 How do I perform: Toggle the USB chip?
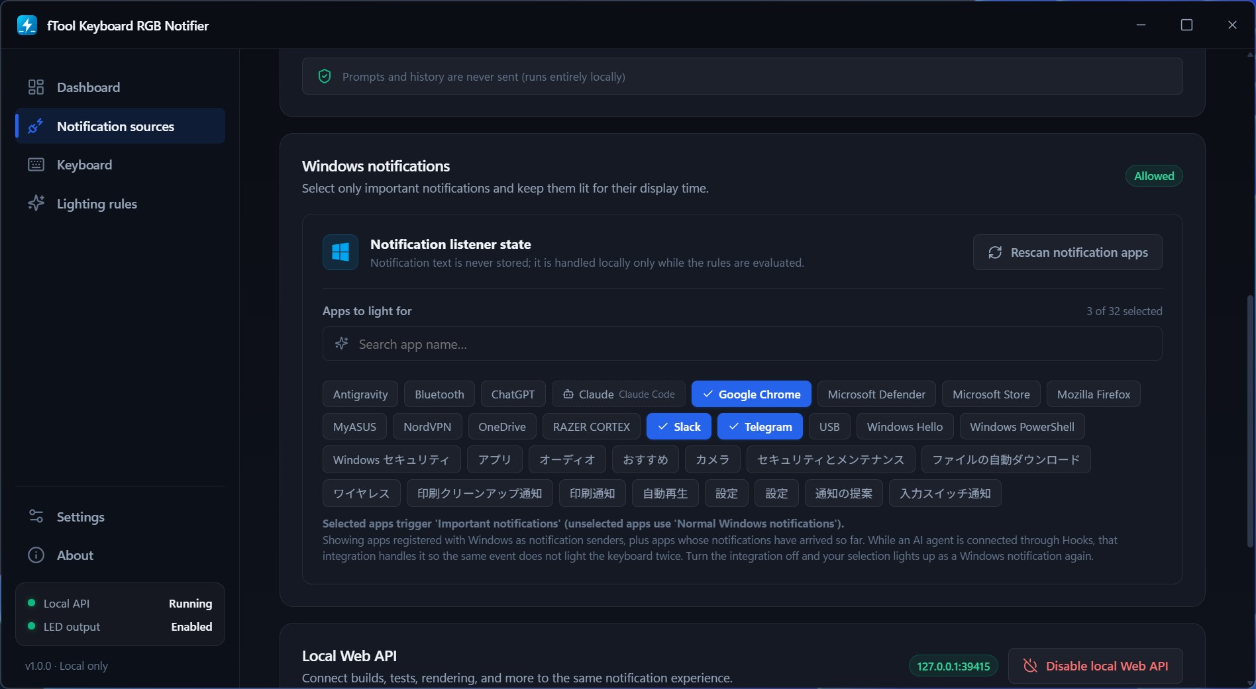coord(829,426)
